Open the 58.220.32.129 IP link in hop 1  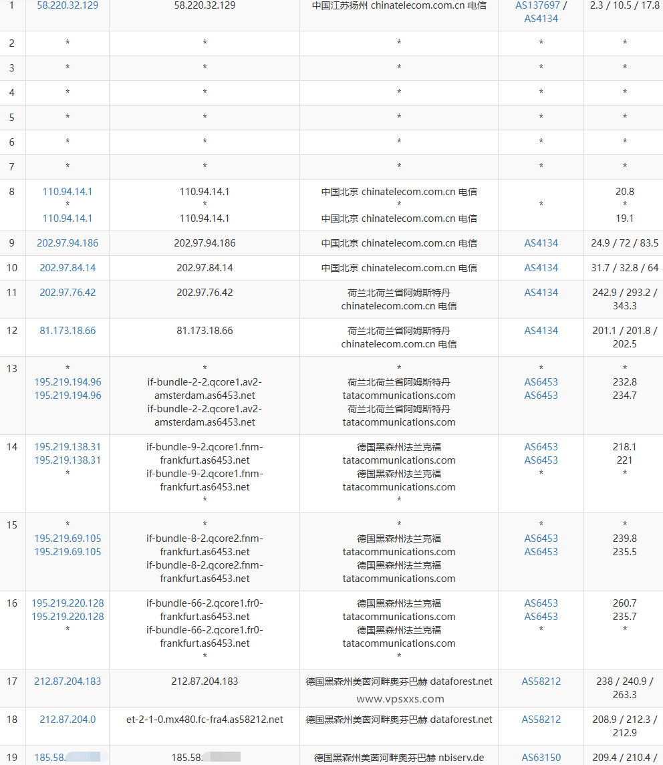tap(68, 5)
